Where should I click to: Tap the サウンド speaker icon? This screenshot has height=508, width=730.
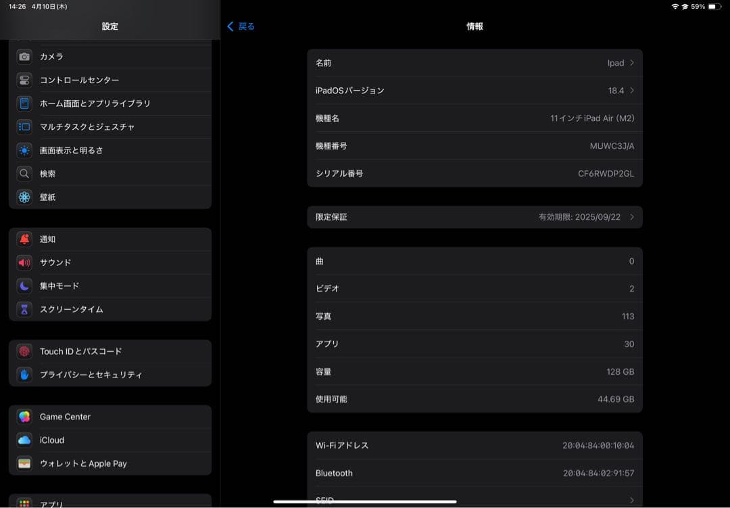tap(24, 262)
